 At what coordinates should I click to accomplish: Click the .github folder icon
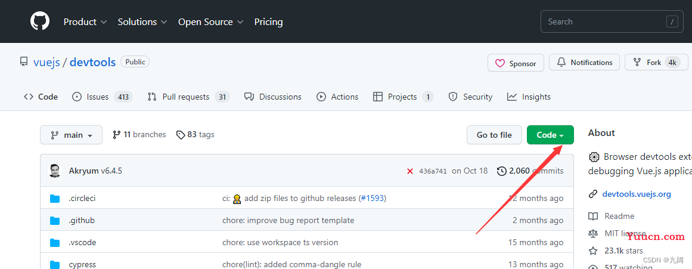(55, 221)
